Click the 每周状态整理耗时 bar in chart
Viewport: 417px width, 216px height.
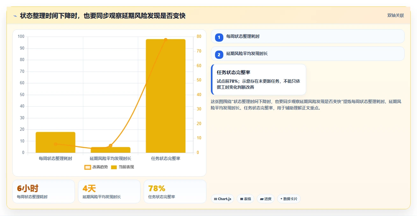click(x=55, y=142)
